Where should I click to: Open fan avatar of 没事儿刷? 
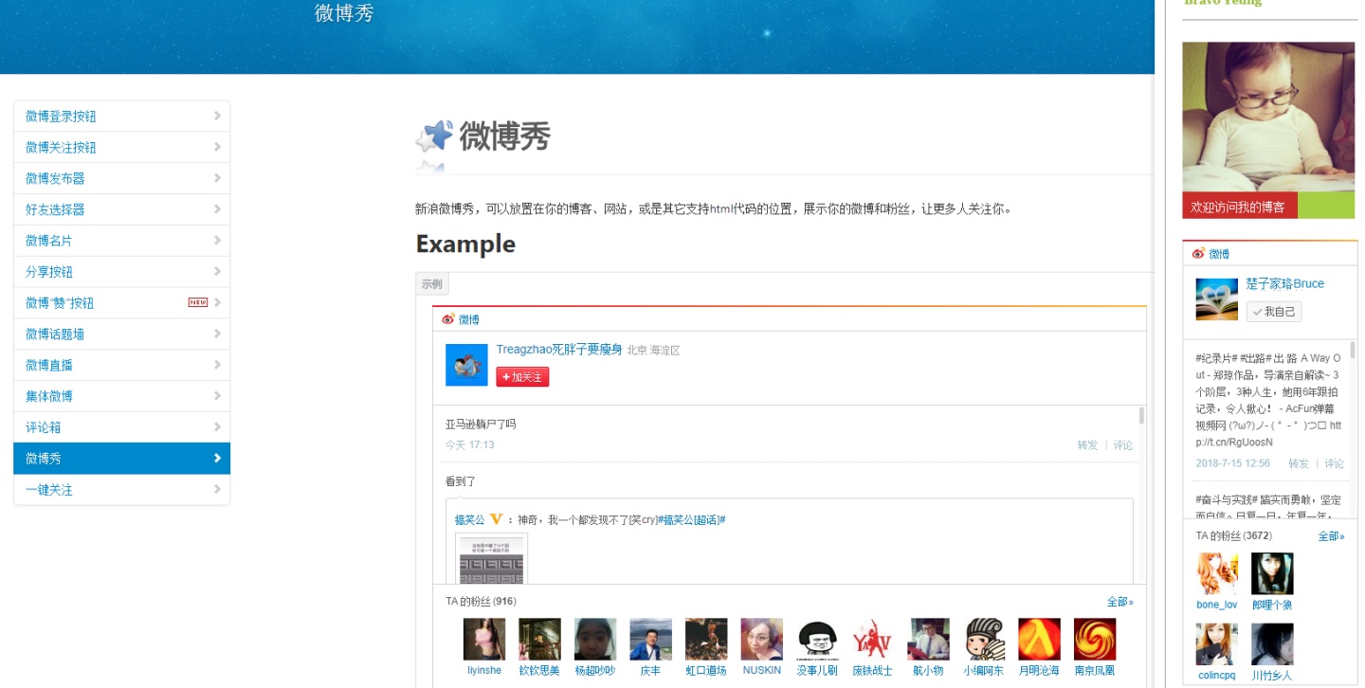817,640
